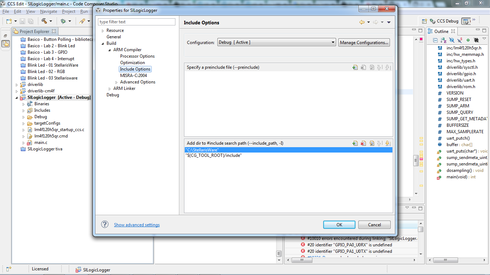Open the Outline view menu triangle
490x275 pixels.
coord(484,39)
